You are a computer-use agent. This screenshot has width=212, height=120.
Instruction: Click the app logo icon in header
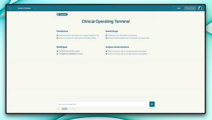tap(10, 8)
